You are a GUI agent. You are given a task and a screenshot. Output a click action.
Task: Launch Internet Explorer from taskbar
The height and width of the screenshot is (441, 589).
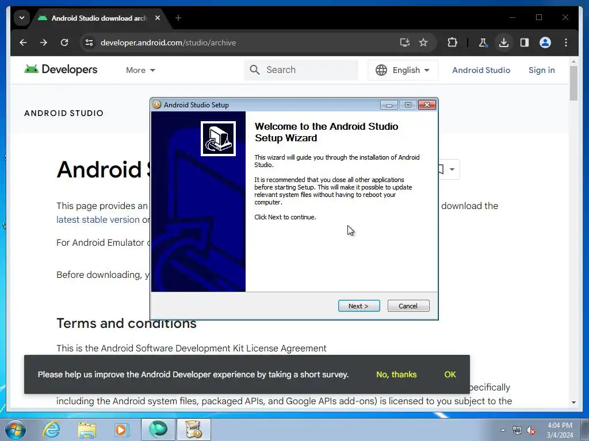click(x=51, y=430)
